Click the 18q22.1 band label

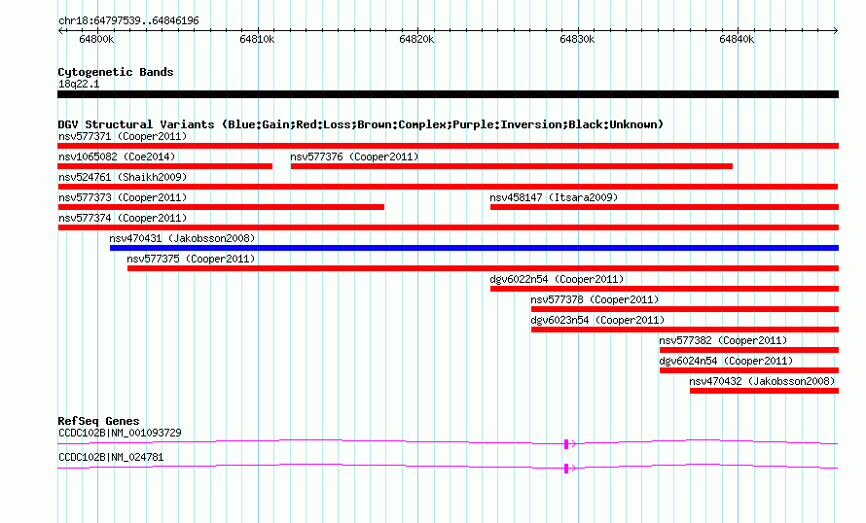click(x=79, y=84)
